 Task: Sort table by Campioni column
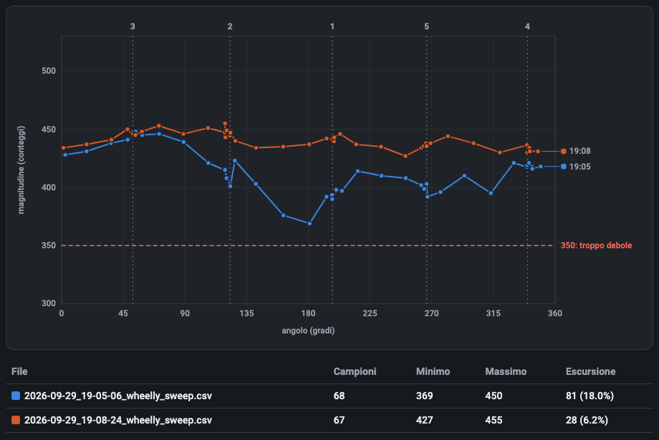pyautogui.click(x=355, y=371)
